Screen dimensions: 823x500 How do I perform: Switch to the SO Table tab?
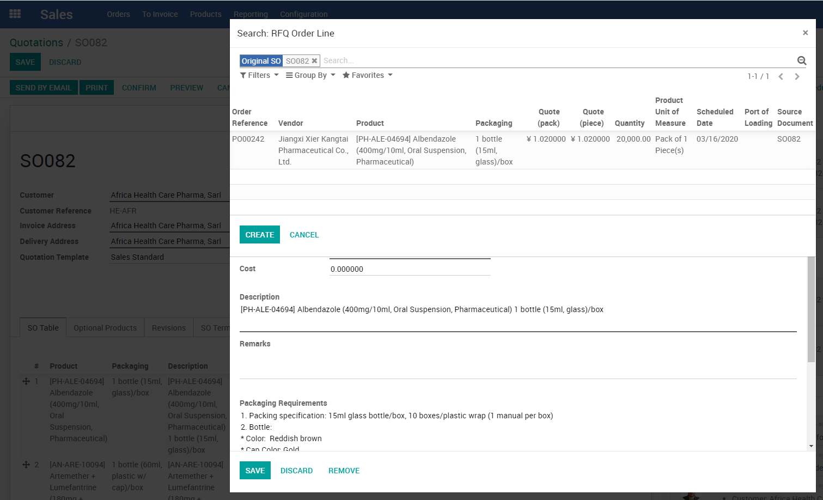(43, 328)
